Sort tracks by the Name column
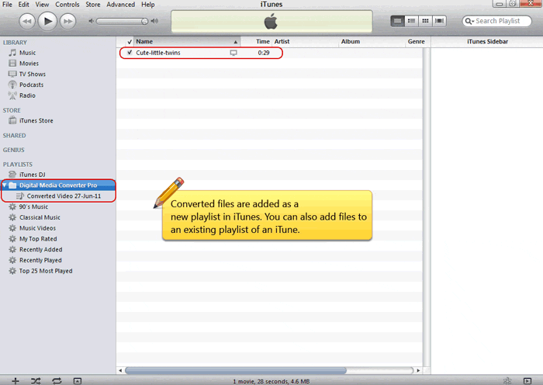This screenshot has height=385, width=543. click(186, 41)
